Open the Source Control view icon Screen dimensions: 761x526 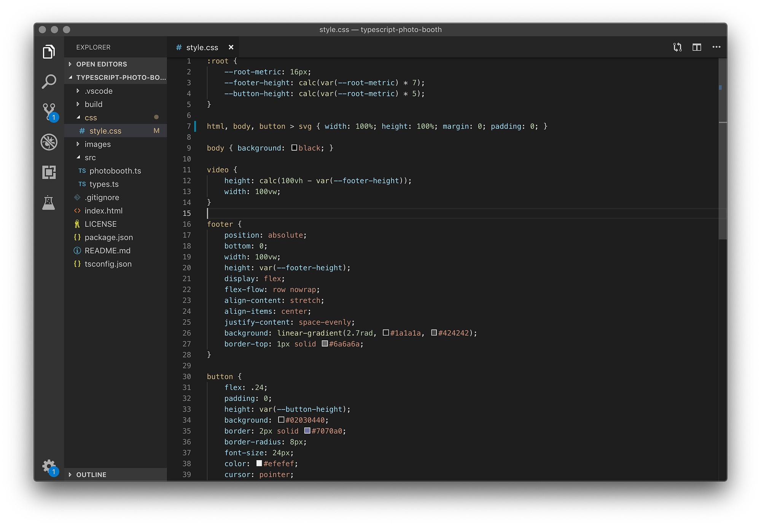pos(49,111)
